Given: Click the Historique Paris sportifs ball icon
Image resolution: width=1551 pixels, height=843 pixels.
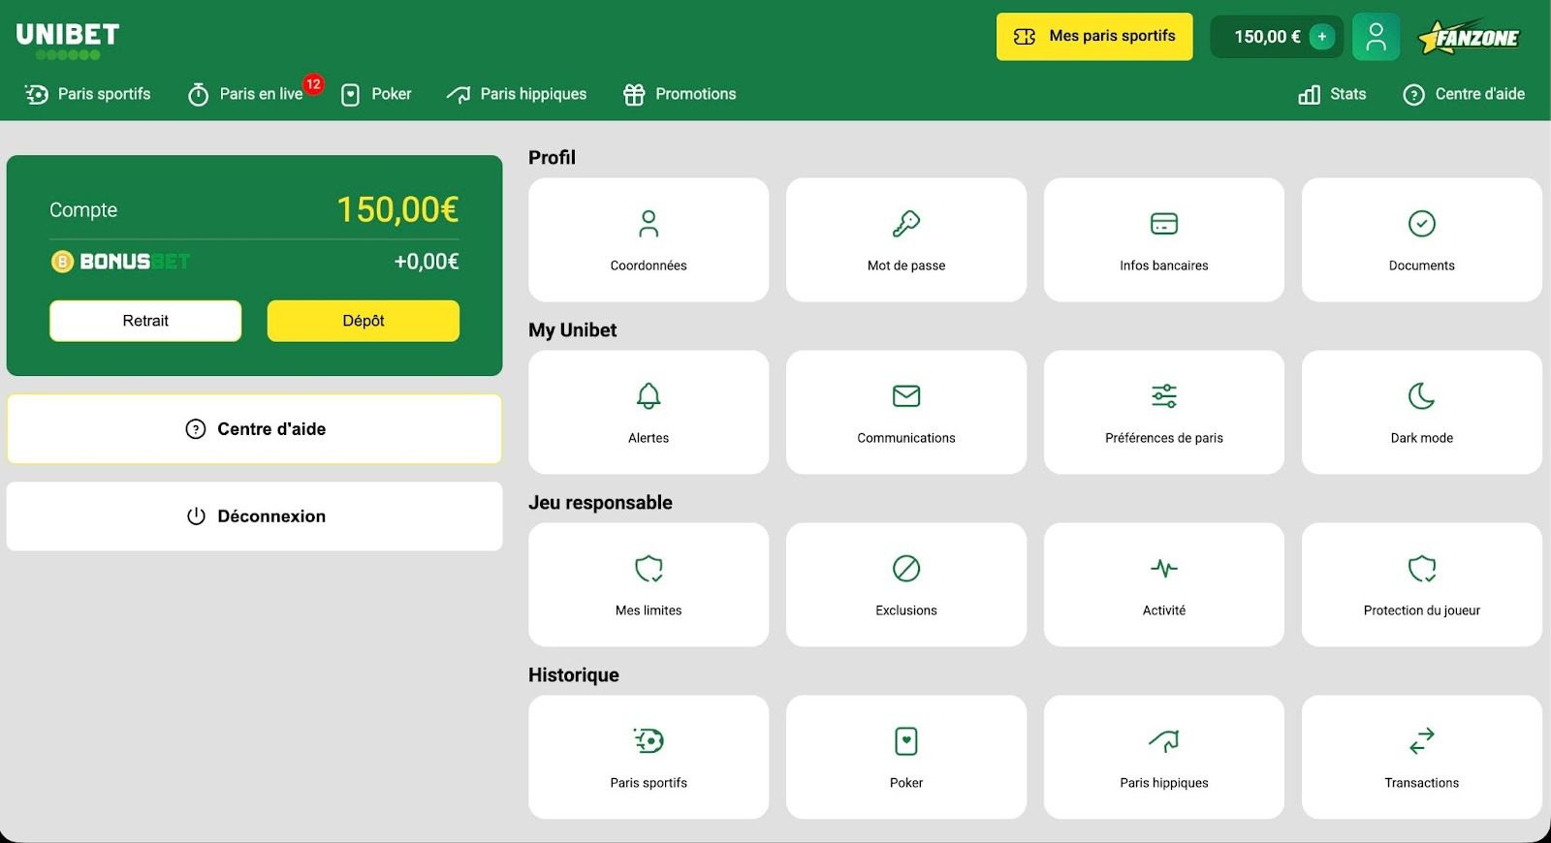Looking at the screenshot, I should coord(649,741).
